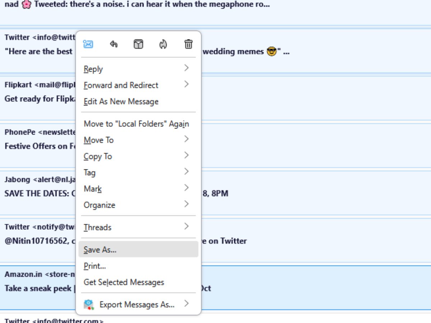Image resolution: width=431 pixels, height=323 pixels.
Task: Click the Export Messages As icon
Action: 89,305
